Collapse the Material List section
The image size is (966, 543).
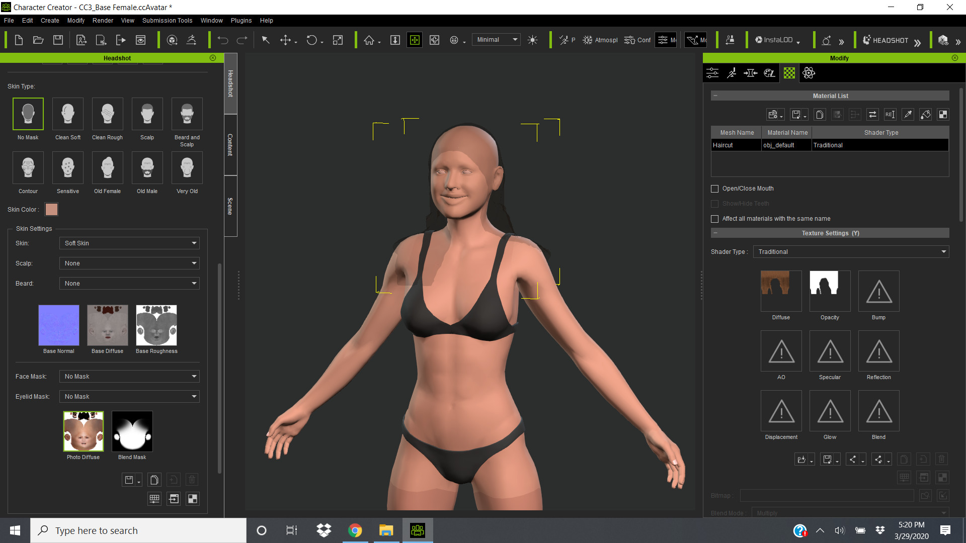point(715,96)
